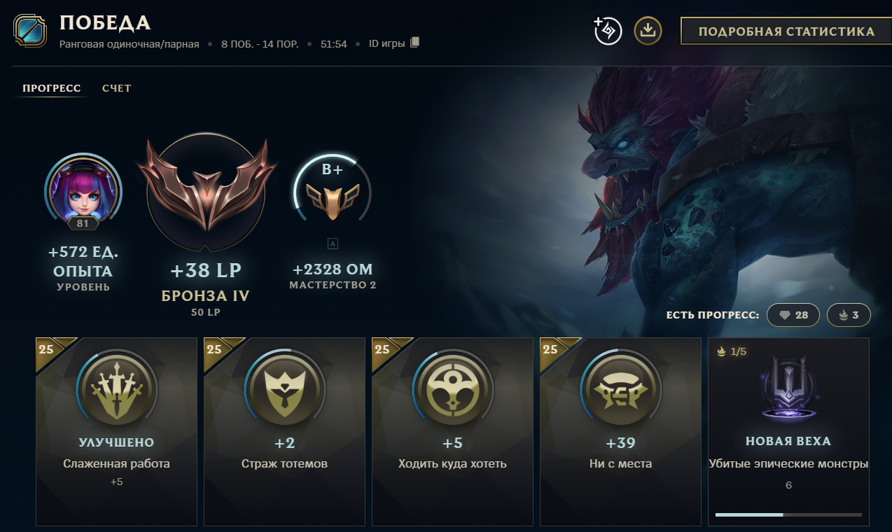Open the Слаженная работа challenge card

(116, 432)
